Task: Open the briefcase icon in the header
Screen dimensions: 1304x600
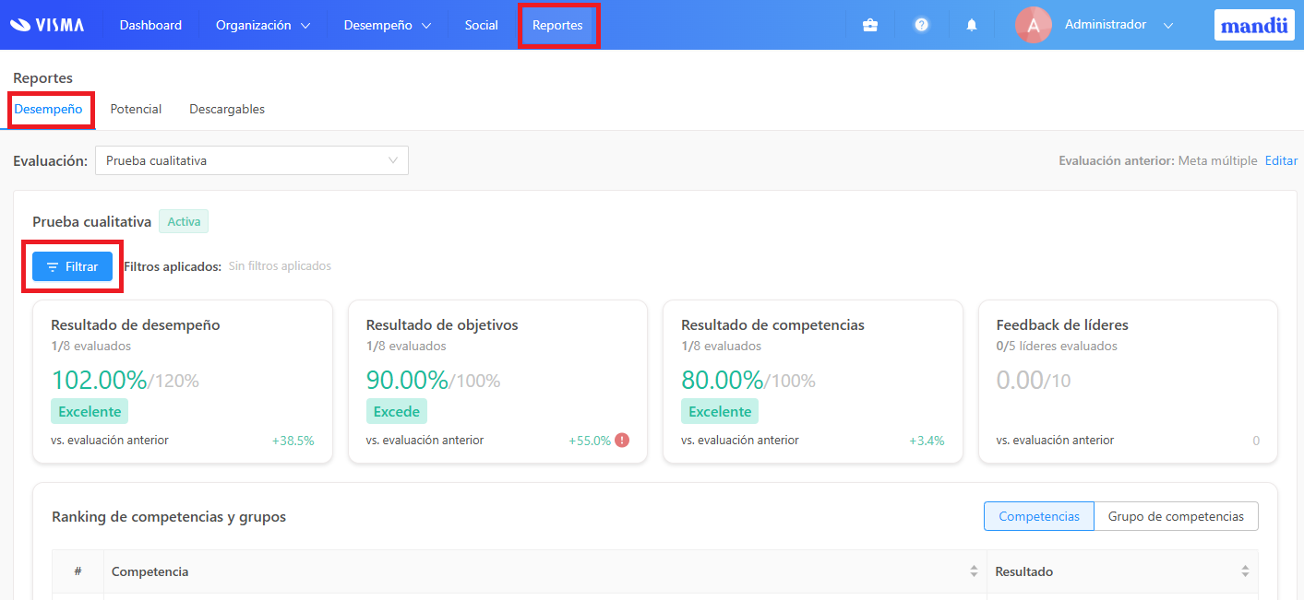Action: point(870,25)
